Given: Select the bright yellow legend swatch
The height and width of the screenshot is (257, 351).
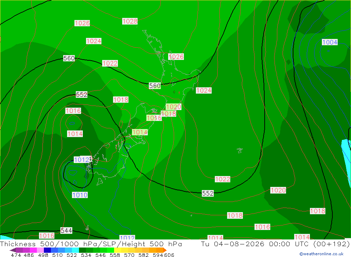Looking at the screenshot, I should 118,250.
